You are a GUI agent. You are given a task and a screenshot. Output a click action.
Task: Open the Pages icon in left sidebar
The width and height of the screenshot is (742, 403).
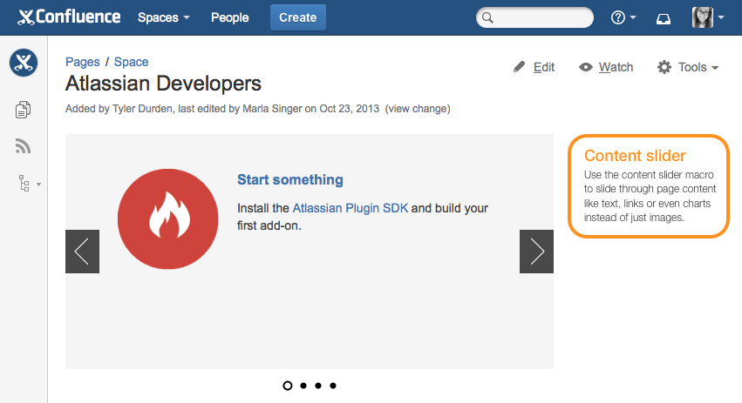pos(23,110)
